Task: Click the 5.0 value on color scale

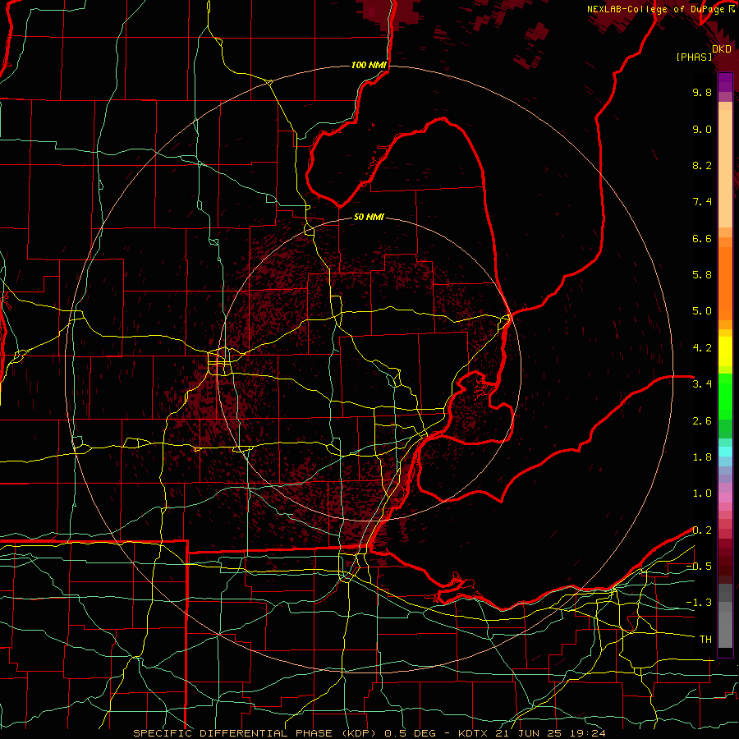Action: (702, 311)
